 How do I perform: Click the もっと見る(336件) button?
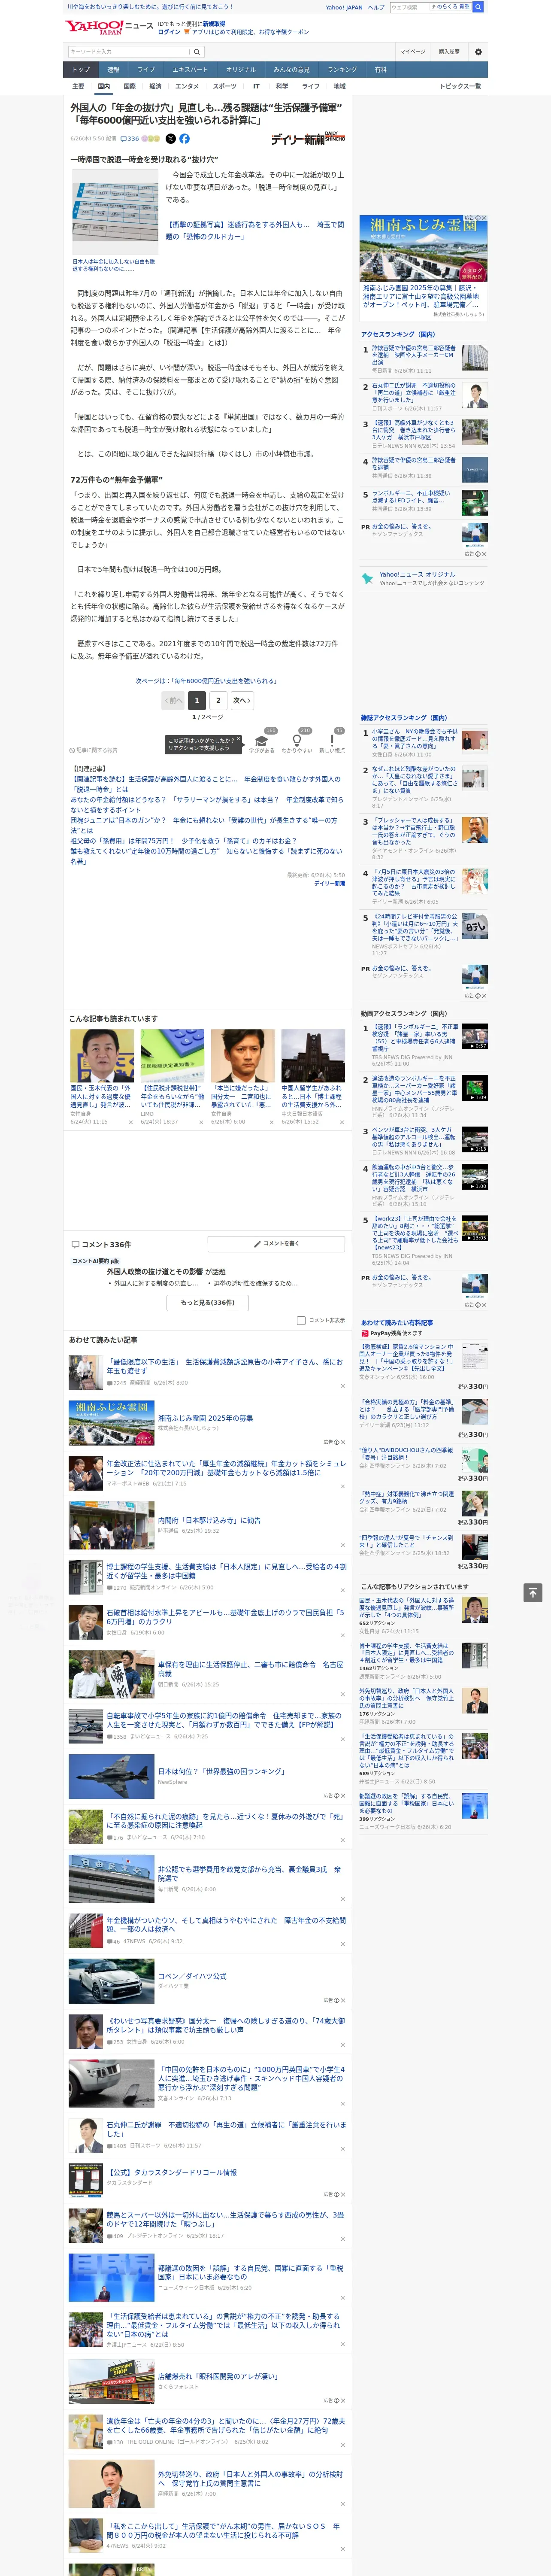[x=208, y=1302]
